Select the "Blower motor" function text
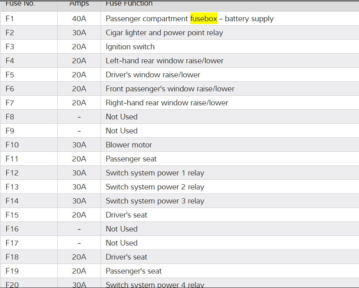This screenshot has width=359, height=288. [129, 145]
